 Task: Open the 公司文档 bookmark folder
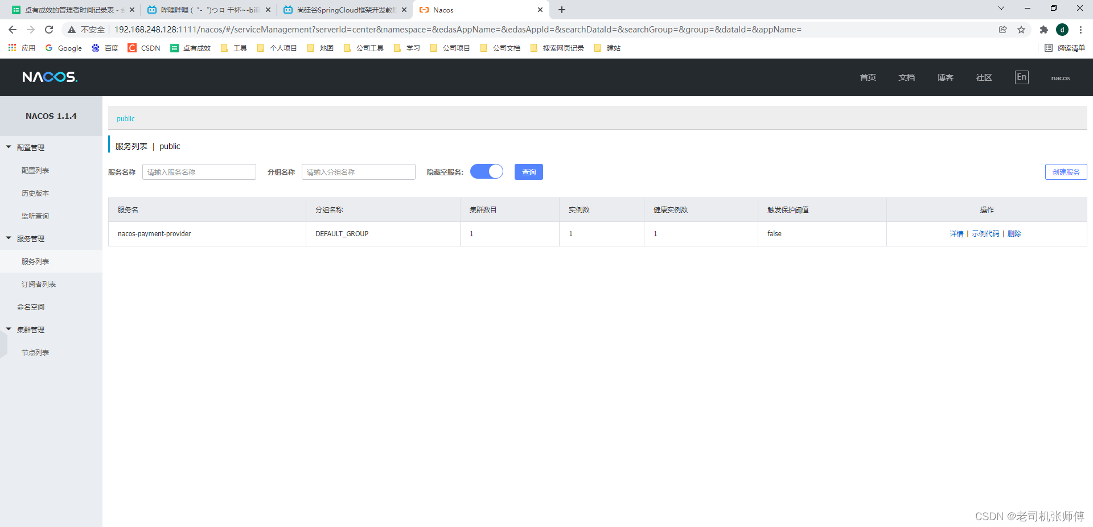[x=500, y=48]
